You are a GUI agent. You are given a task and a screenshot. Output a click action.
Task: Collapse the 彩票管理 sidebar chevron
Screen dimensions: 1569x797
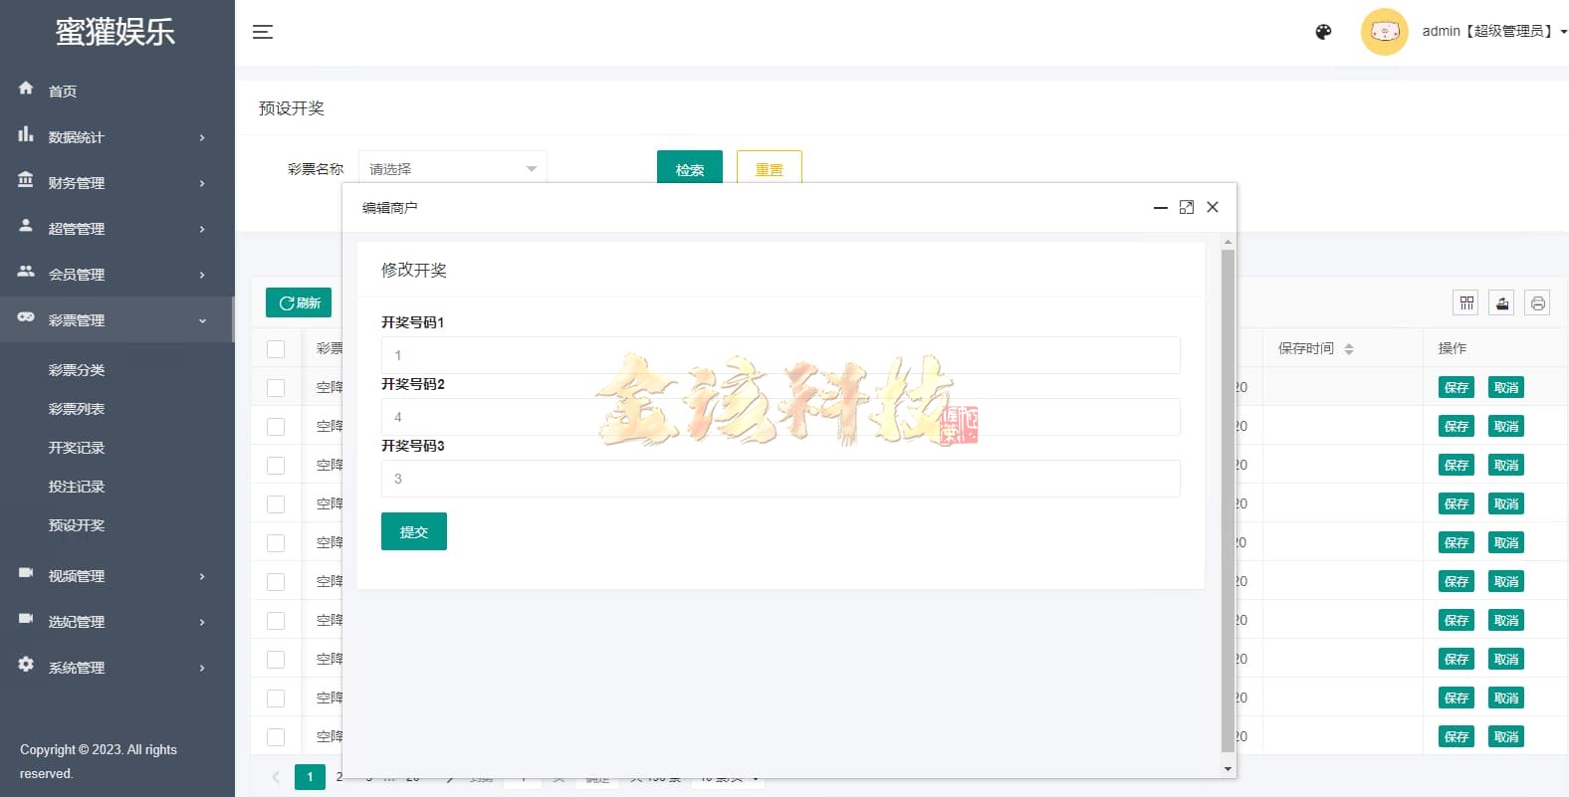[x=202, y=320]
